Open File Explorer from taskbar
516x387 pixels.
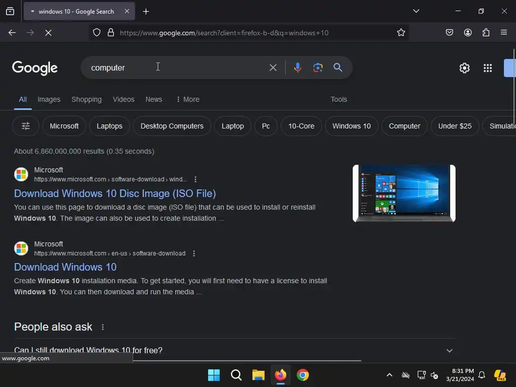coord(259,375)
